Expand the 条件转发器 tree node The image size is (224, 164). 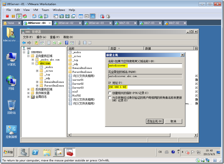click(29, 93)
